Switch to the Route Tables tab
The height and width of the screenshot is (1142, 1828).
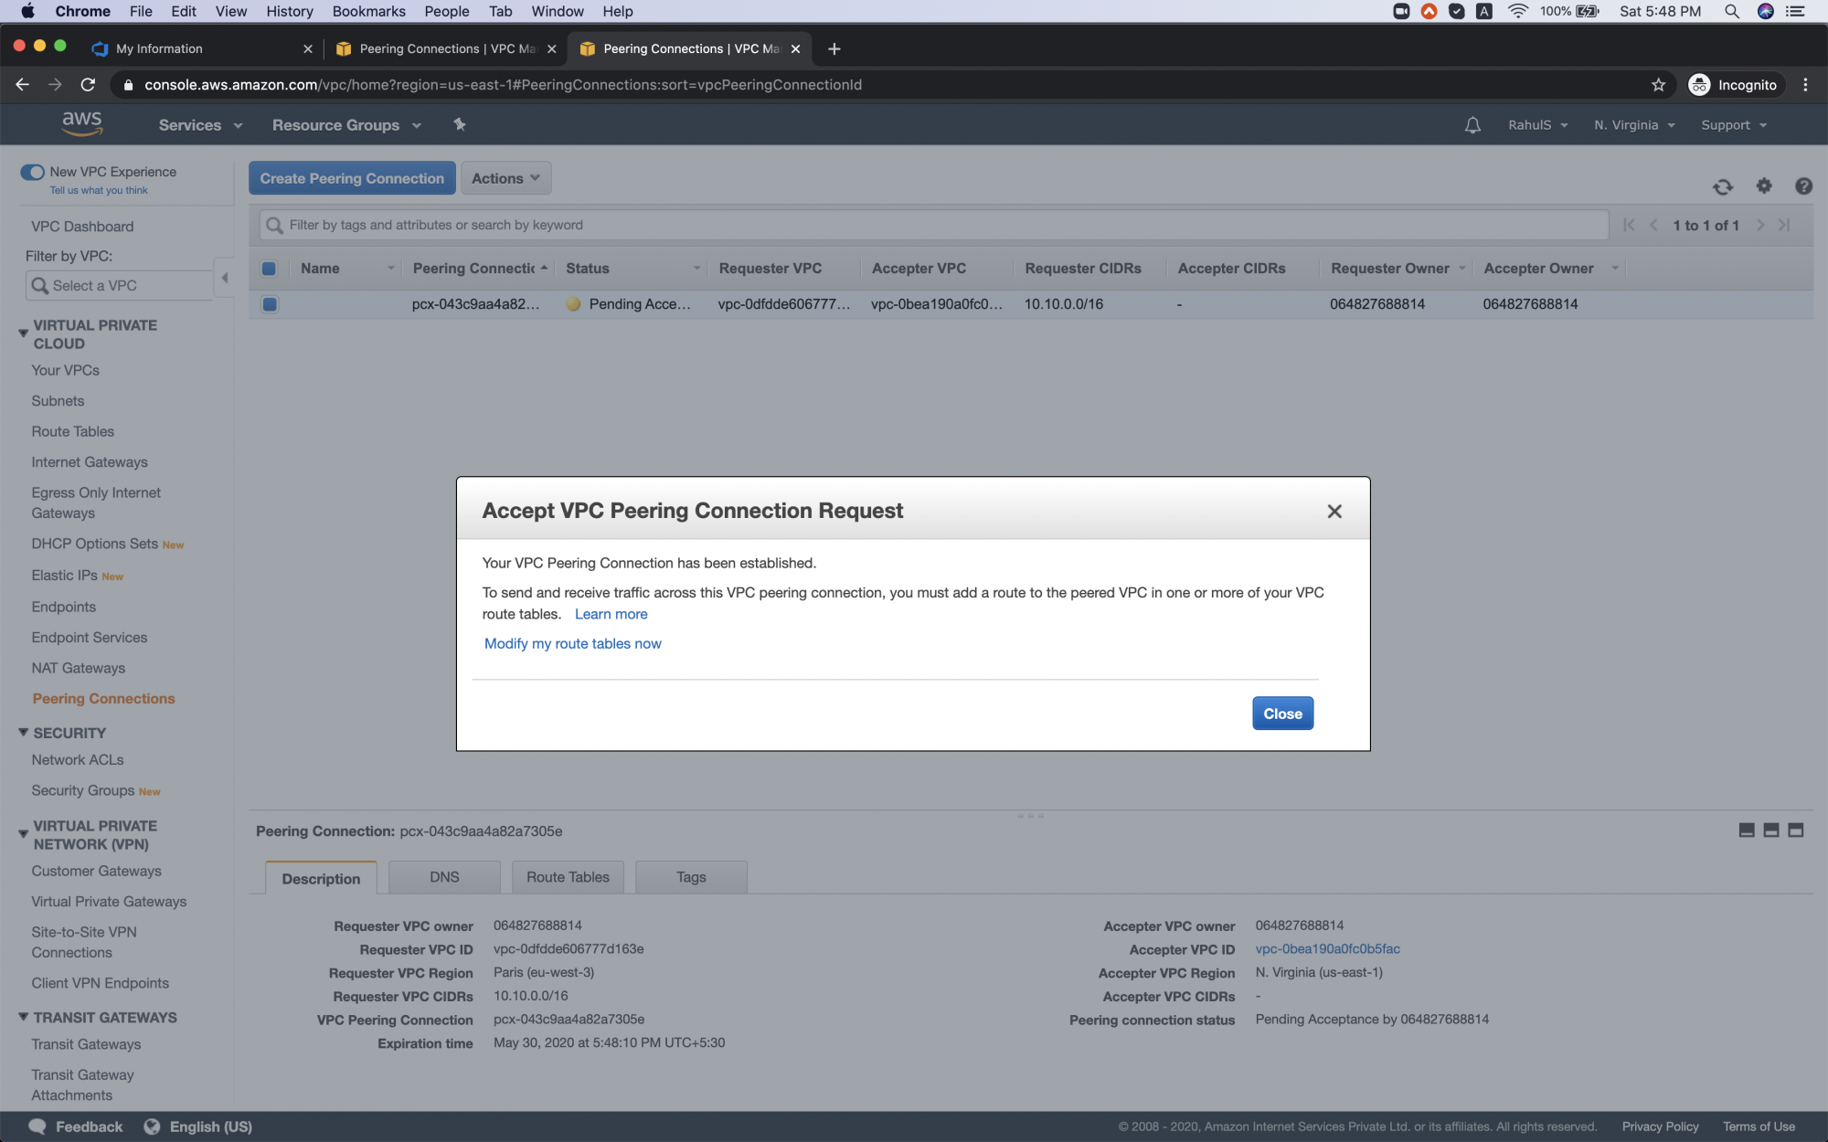[567, 876]
